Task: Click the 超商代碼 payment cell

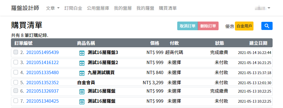Action: point(174,52)
